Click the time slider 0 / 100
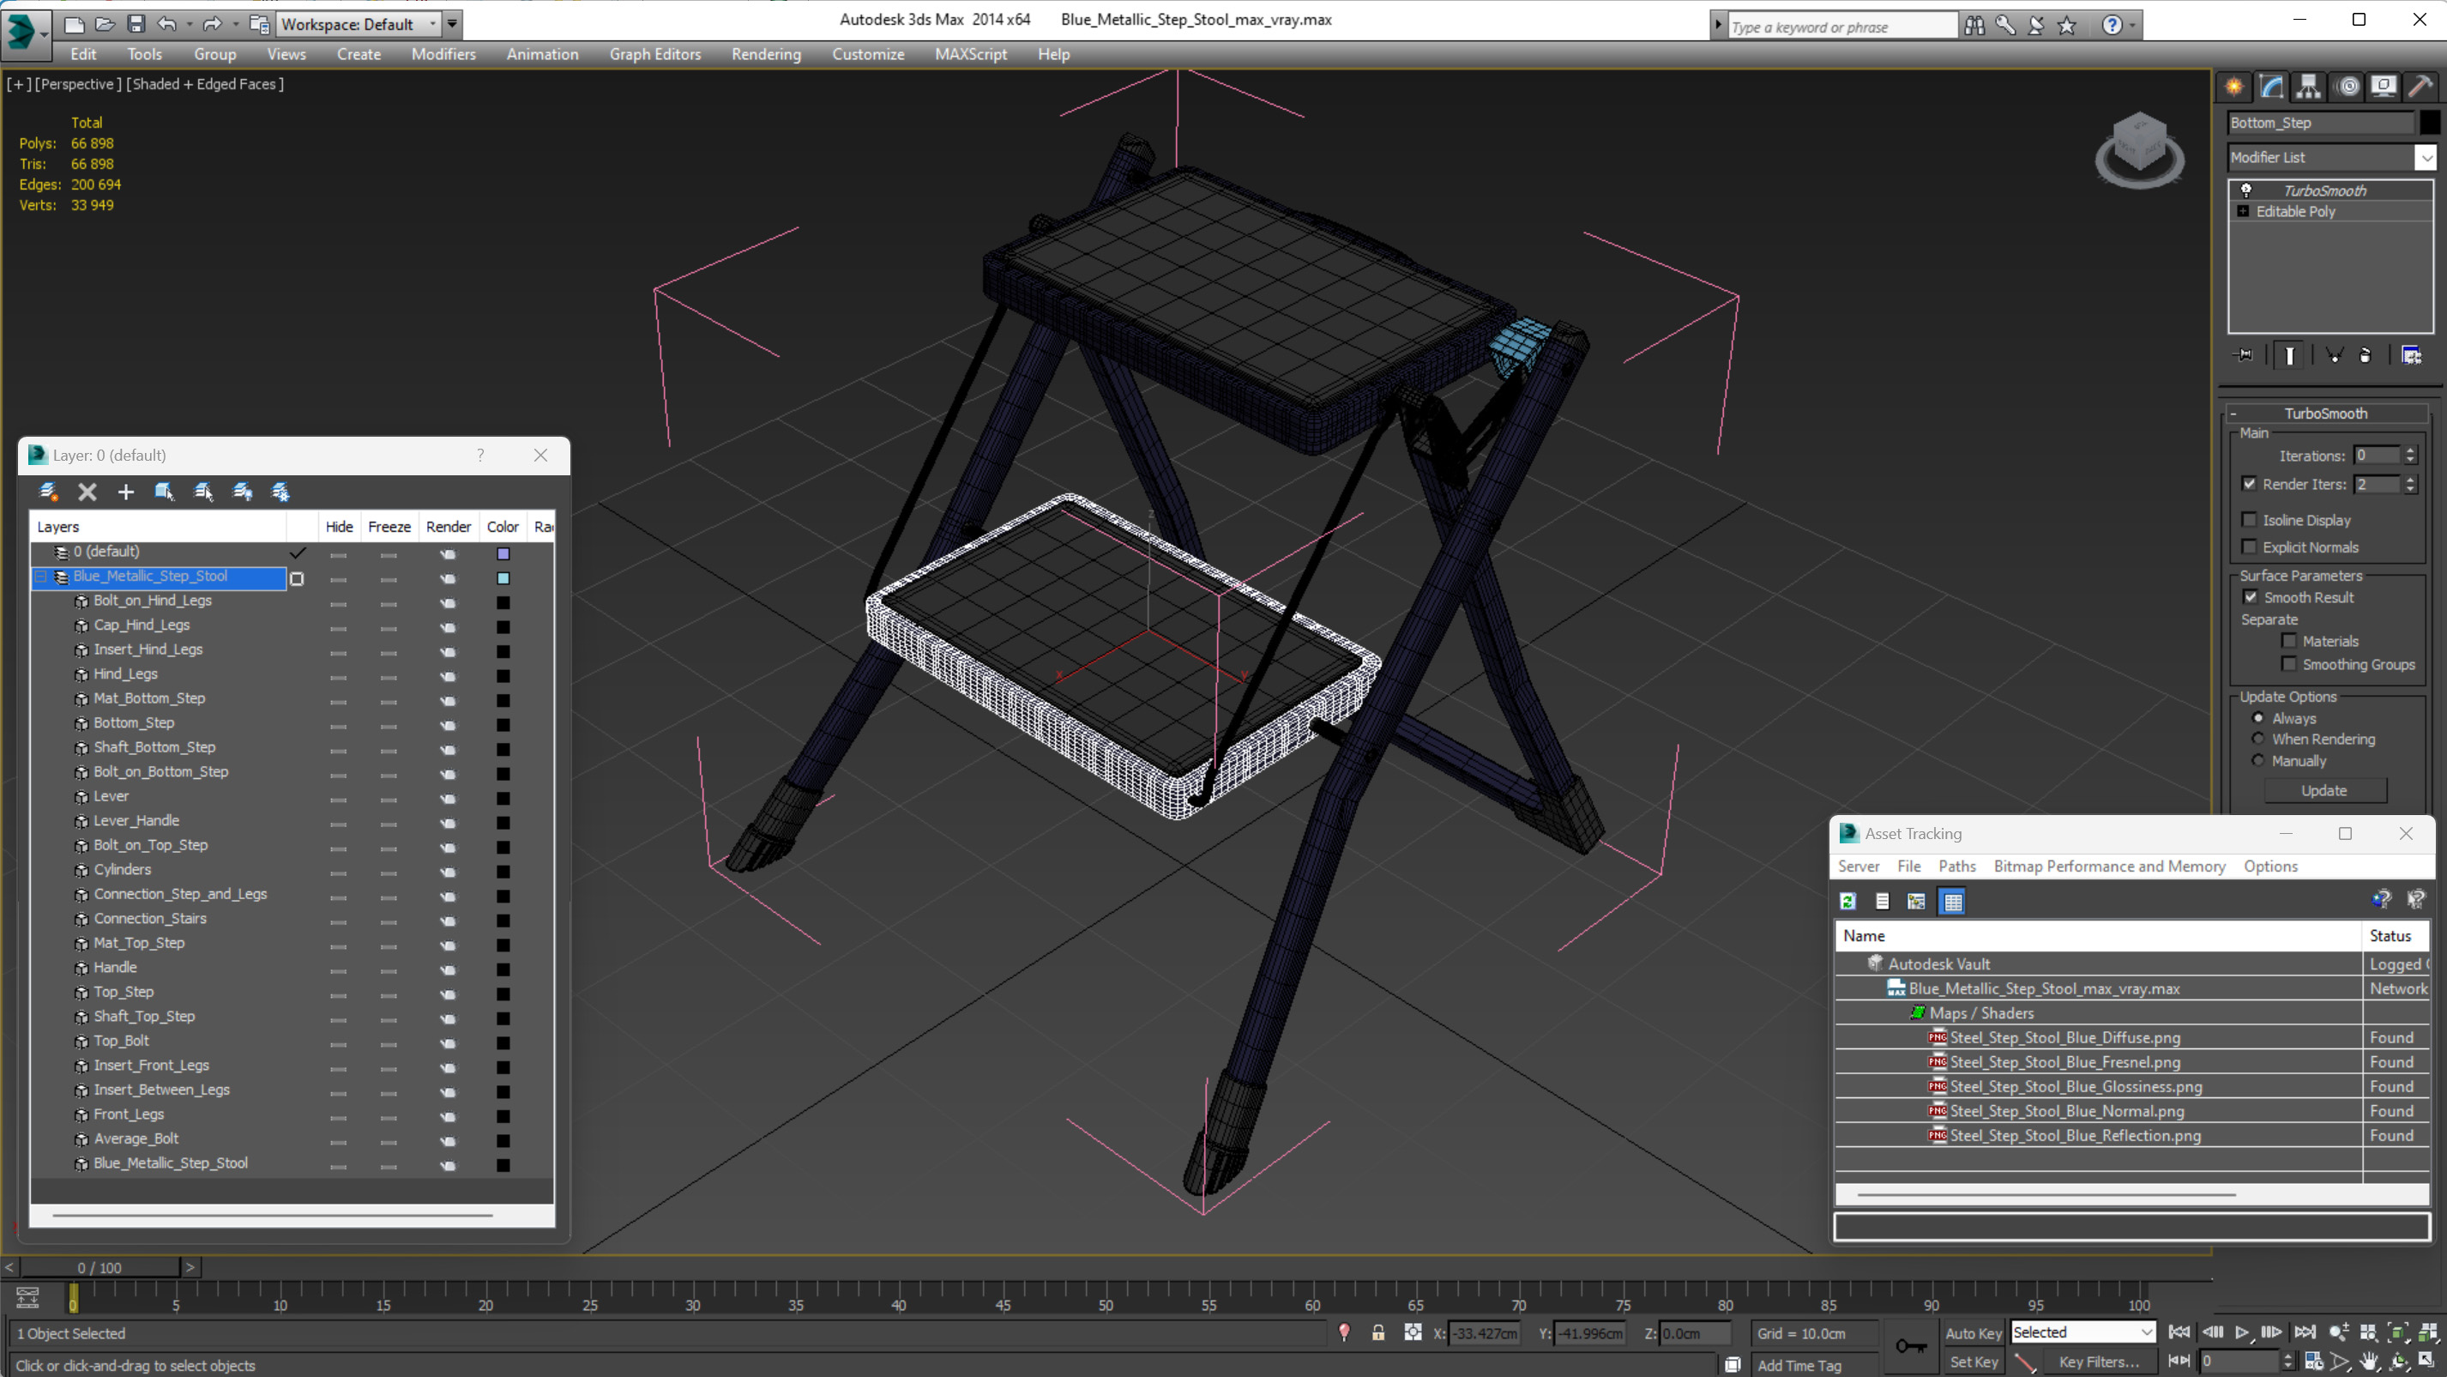Image resolution: width=2447 pixels, height=1377 pixels. tap(99, 1267)
